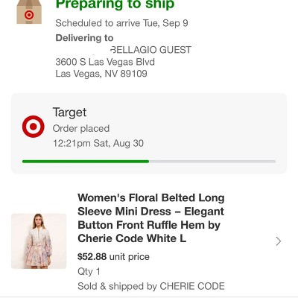Click the Target store name text
Image resolution: width=298 pixels, height=298 pixels.
(69, 112)
